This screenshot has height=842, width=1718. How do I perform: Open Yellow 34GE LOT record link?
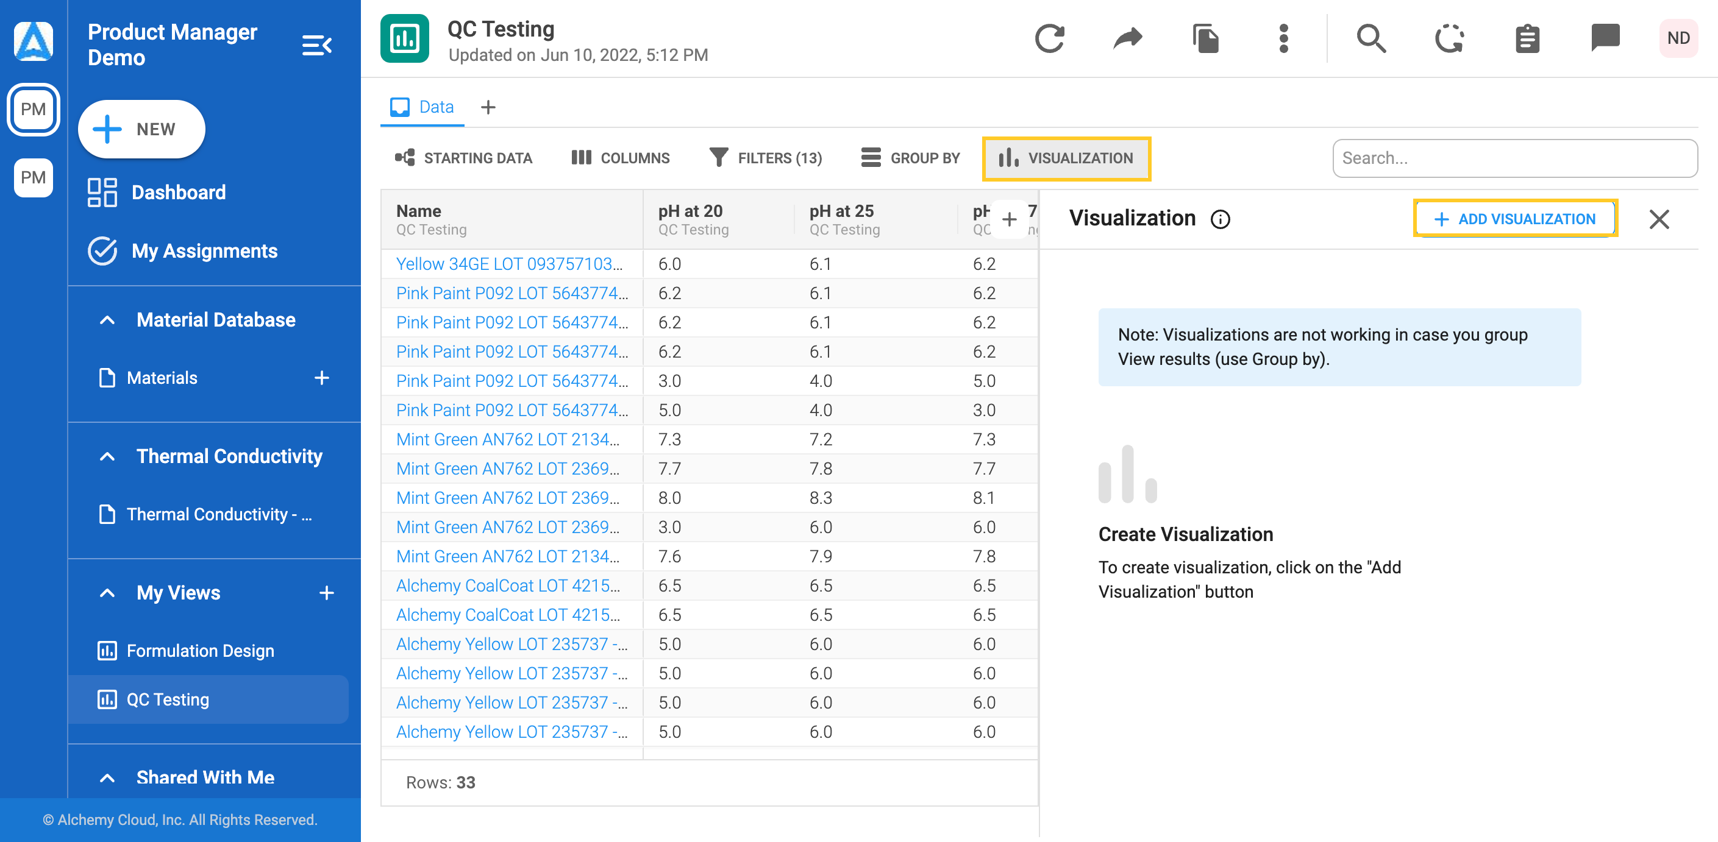(x=509, y=264)
